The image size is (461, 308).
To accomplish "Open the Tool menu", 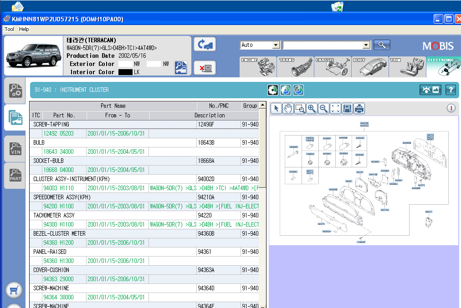I will pos(9,29).
